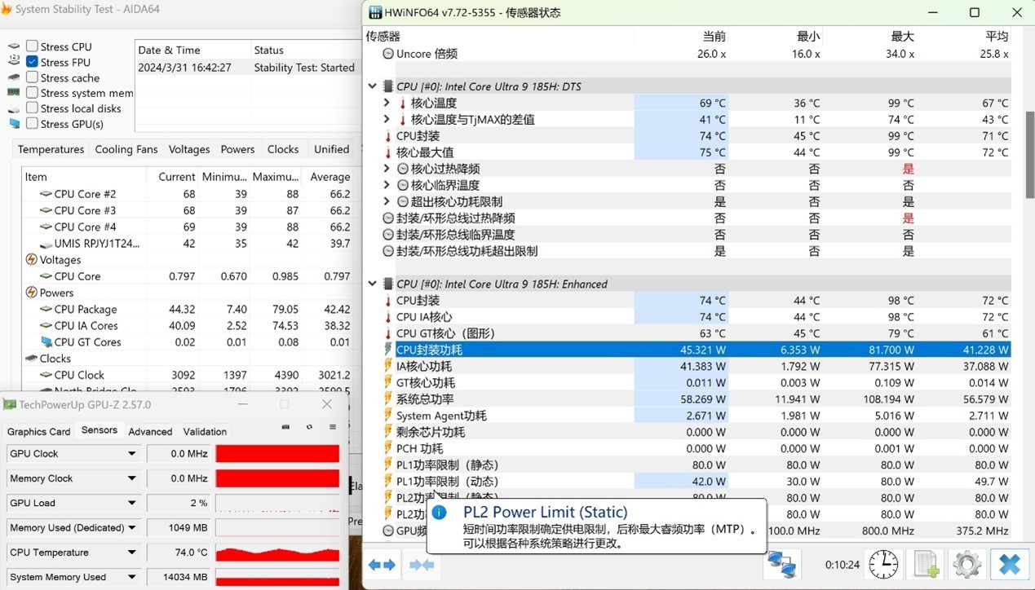This screenshot has height=590, width=1035.
Task: Click the Voltages group icon in AIDA64
Action: [x=32, y=260]
